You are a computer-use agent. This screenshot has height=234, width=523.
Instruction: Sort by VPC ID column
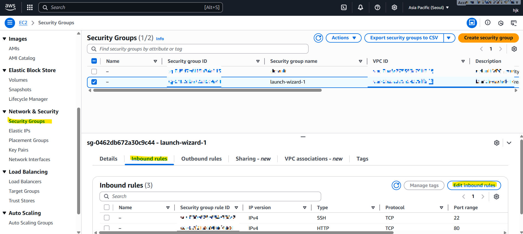tap(463, 61)
